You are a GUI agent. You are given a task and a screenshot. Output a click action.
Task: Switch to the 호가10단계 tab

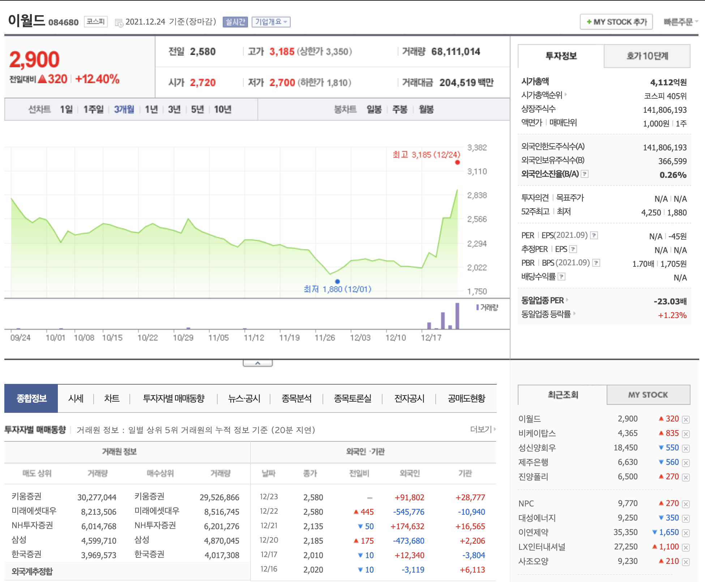(647, 56)
